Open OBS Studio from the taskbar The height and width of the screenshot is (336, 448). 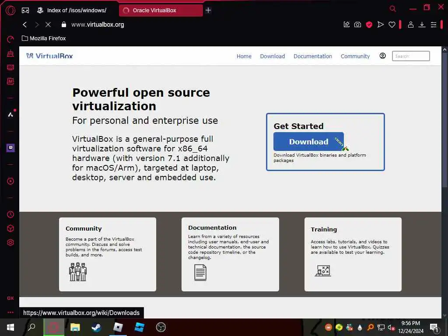(161, 327)
